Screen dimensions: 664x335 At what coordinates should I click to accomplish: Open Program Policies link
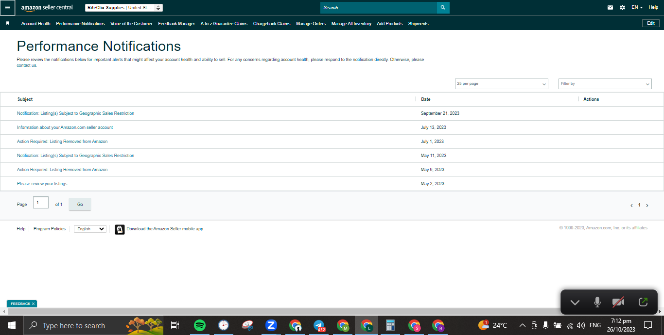click(x=50, y=229)
